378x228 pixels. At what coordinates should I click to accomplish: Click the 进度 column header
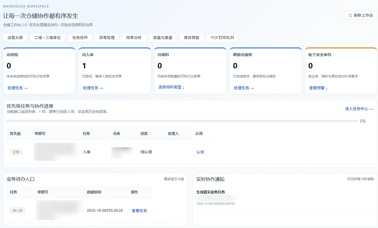pos(144,134)
